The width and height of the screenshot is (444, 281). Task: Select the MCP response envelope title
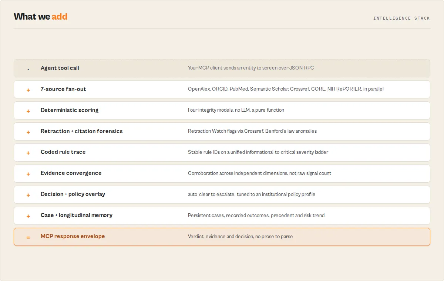73,236
